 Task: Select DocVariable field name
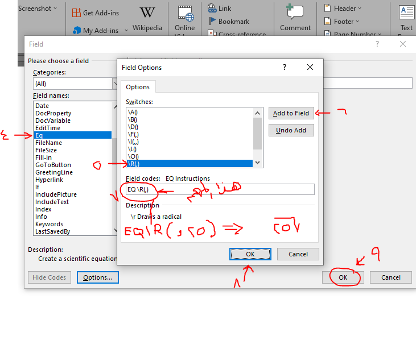click(x=73, y=121)
